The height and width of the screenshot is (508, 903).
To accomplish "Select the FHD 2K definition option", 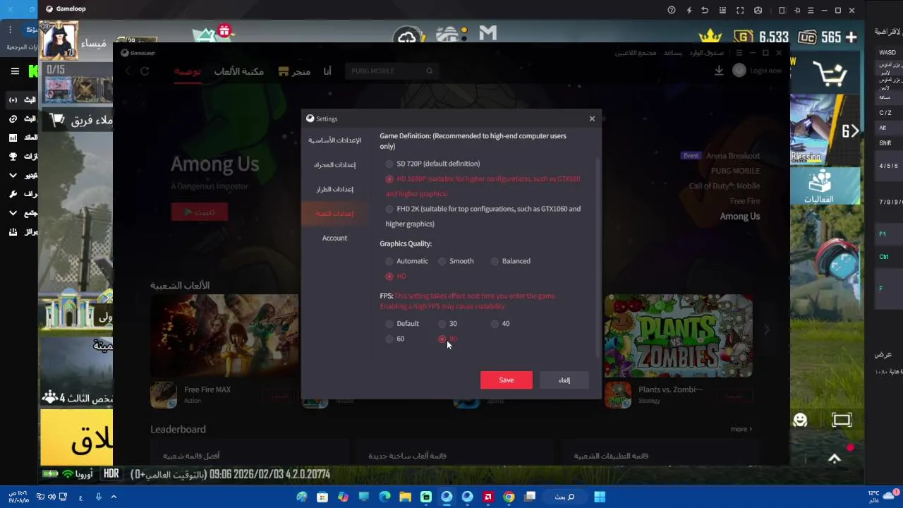I will pos(389,209).
